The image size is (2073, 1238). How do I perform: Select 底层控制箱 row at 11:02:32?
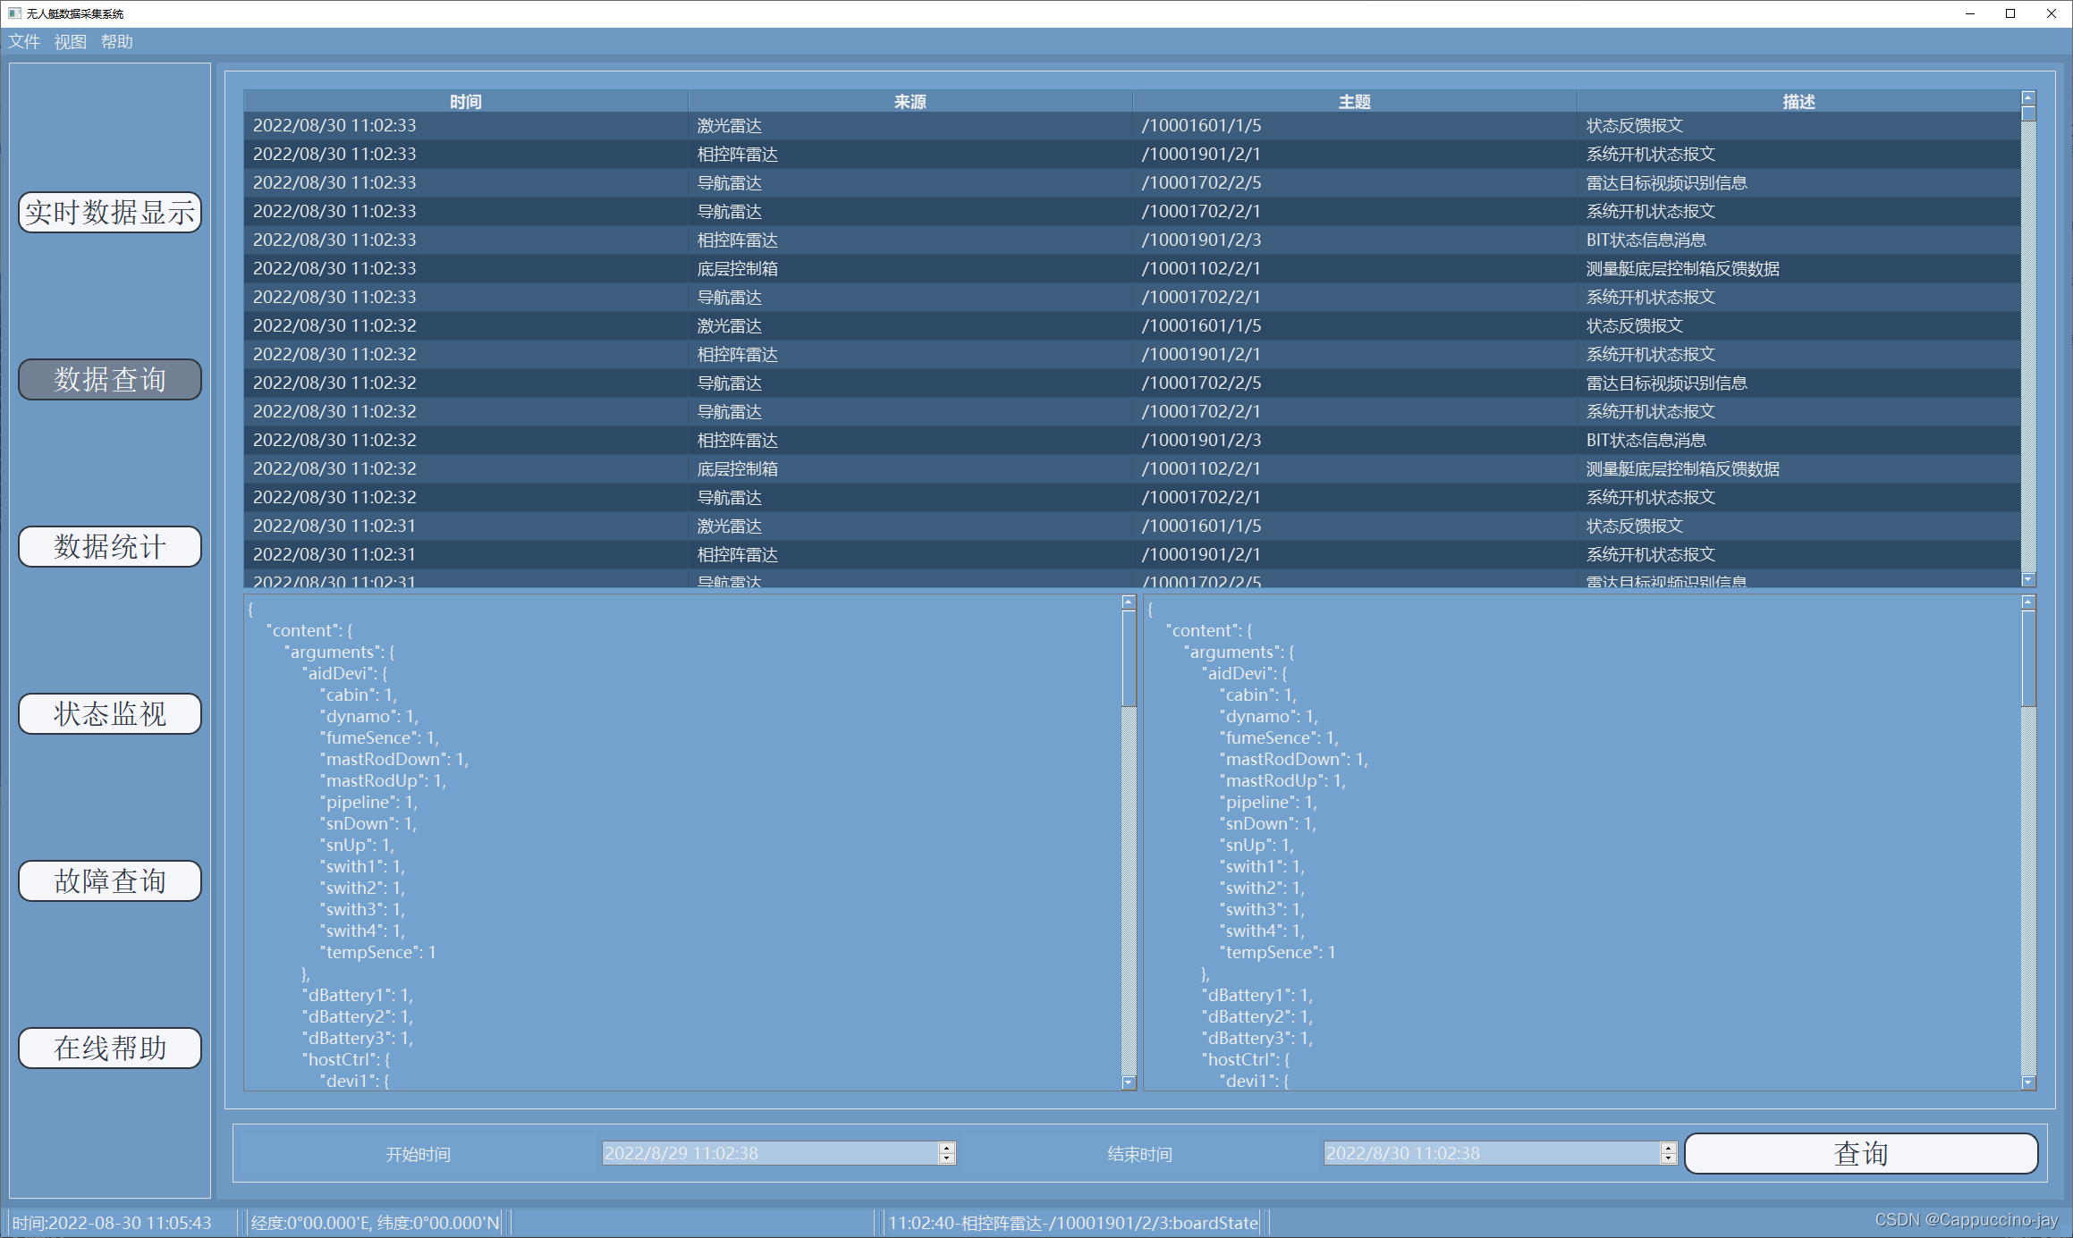tap(1132, 469)
